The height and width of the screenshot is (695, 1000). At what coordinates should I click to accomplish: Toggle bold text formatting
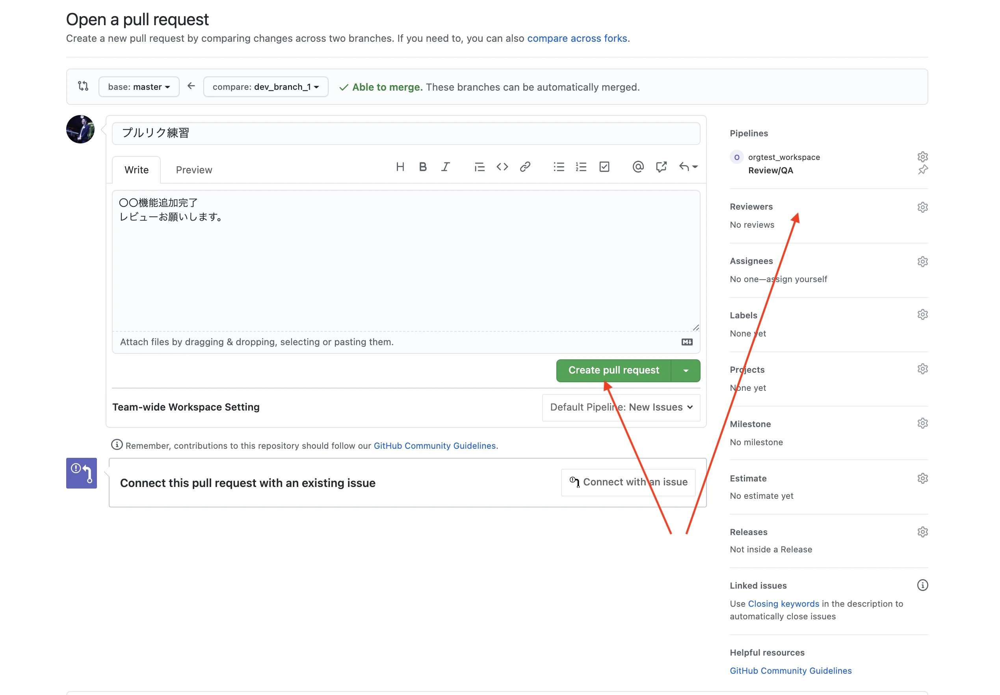[422, 167]
